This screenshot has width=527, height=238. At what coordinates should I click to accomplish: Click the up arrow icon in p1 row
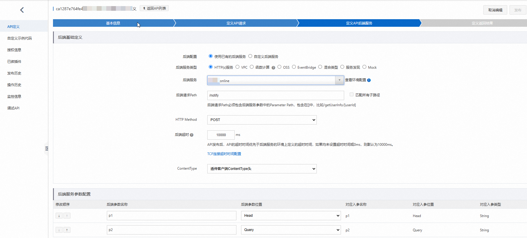tap(67, 216)
